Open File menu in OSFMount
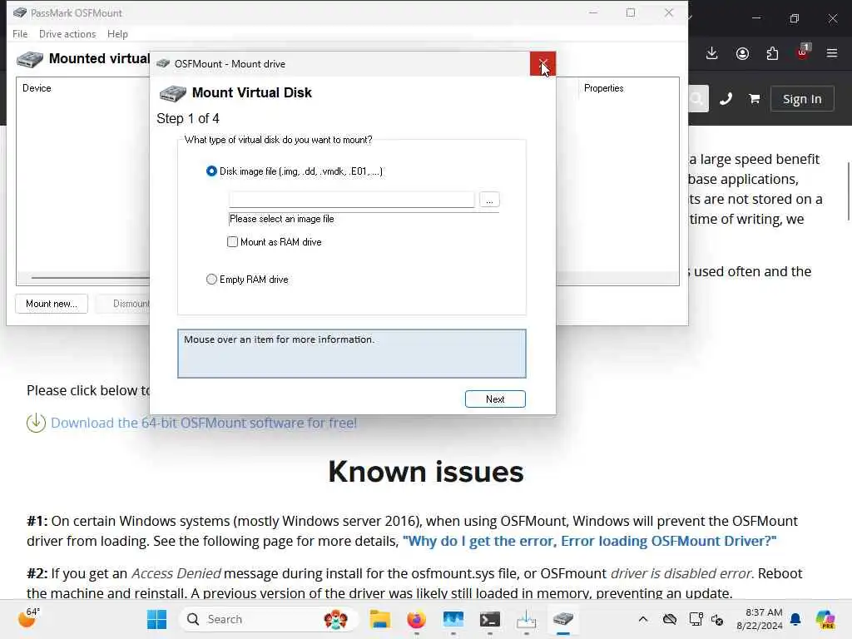 (20, 33)
